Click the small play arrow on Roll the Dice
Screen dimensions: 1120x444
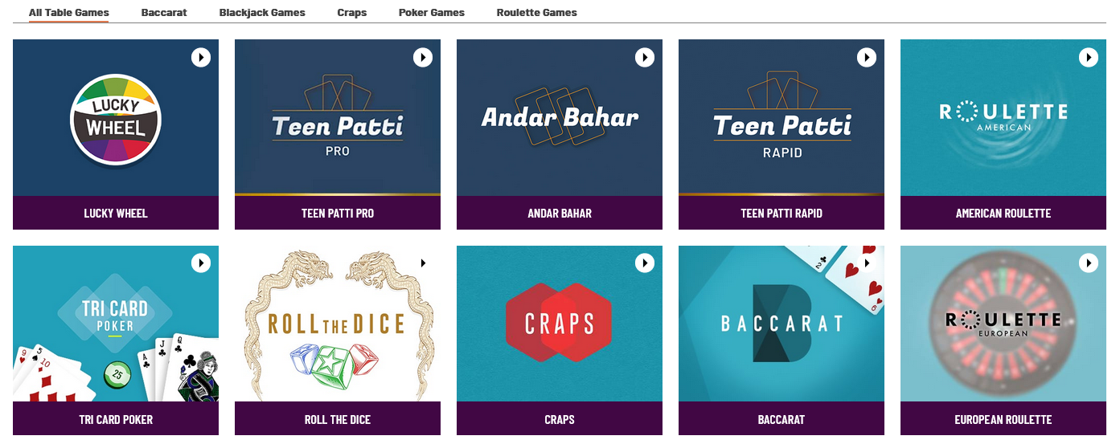[424, 263]
